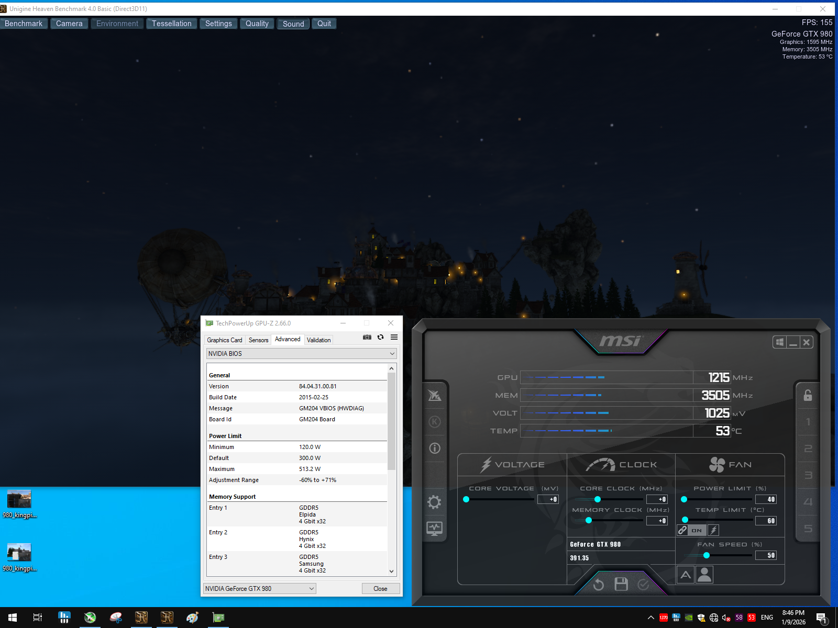838x628 pixels.
Task: Click the Quit button in Heaven
Action: 324,24
